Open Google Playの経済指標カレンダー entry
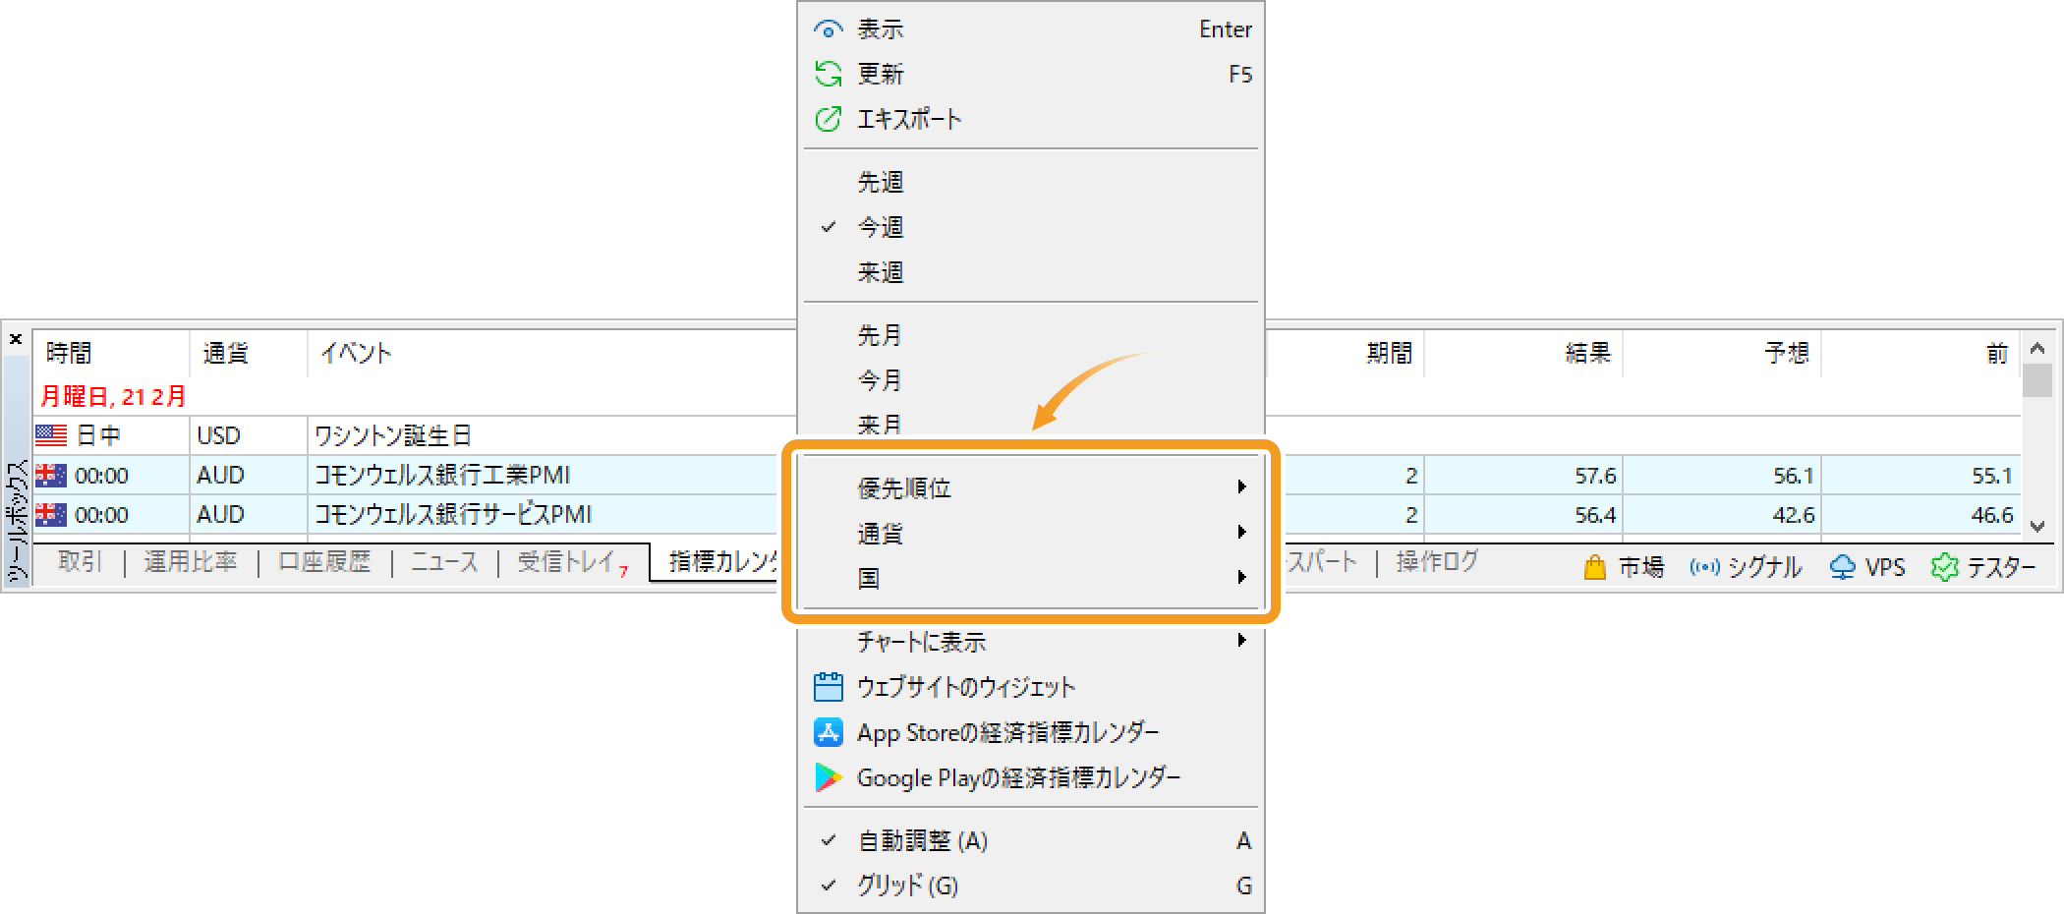 point(1030,777)
